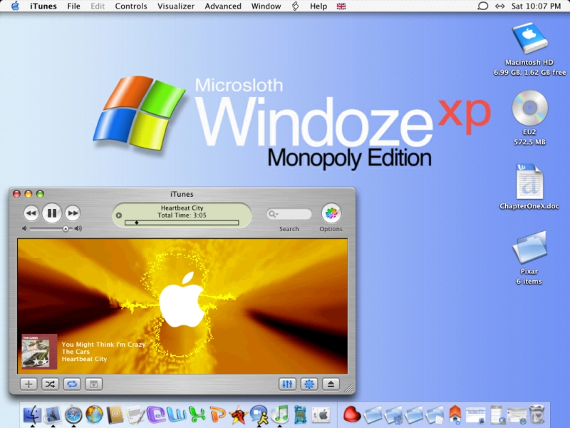This screenshot has width=570, height=428.
Task: Open the Apple menu
Action: pos(15,6)
